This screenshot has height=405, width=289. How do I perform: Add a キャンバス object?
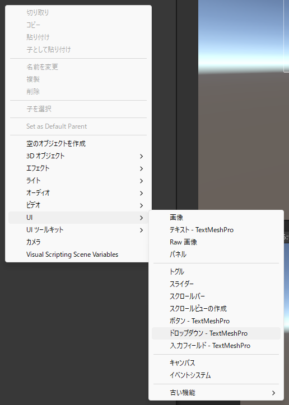point(216,363)
